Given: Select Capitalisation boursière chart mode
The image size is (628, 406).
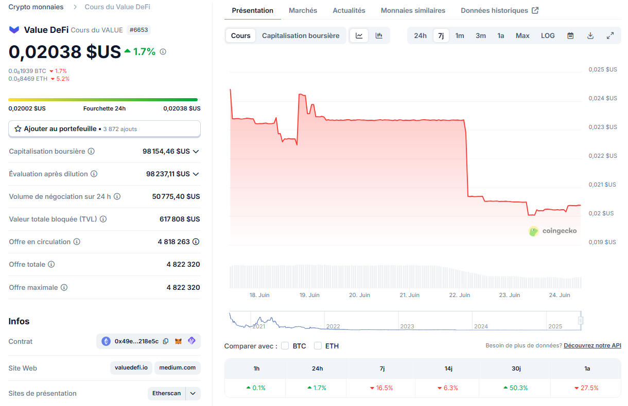Looking at the screenshot, I should [x=301, y=35].
